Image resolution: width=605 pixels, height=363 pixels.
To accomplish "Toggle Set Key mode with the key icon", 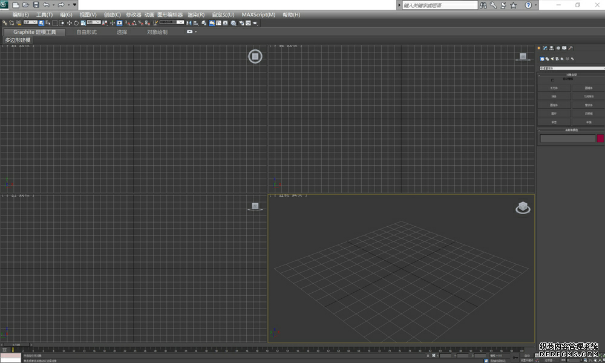I will (515, 357).
